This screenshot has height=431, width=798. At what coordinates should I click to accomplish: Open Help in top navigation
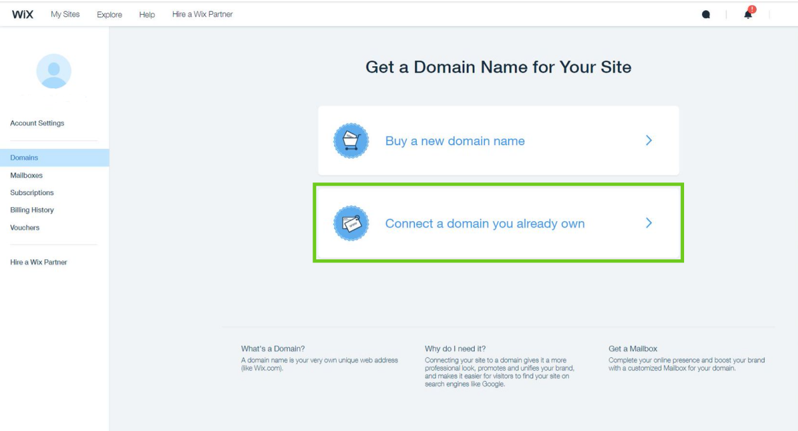point(147,15)
